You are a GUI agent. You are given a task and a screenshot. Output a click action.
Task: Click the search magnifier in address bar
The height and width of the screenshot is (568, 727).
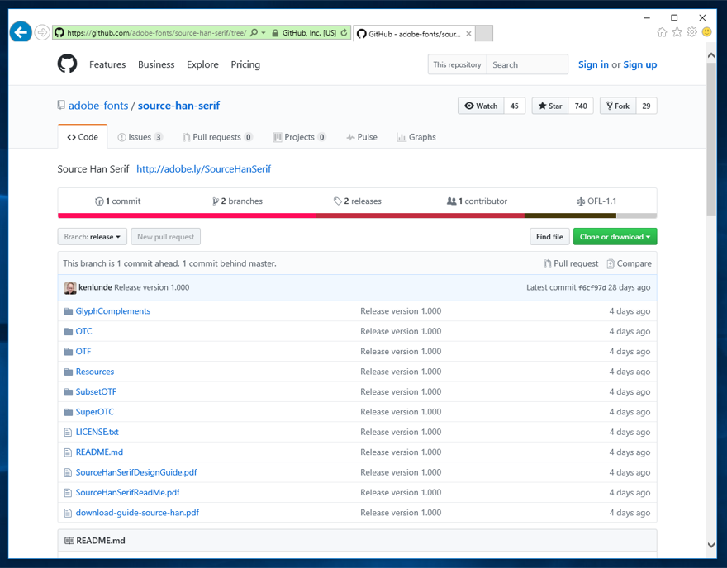[x=254, y=32]
